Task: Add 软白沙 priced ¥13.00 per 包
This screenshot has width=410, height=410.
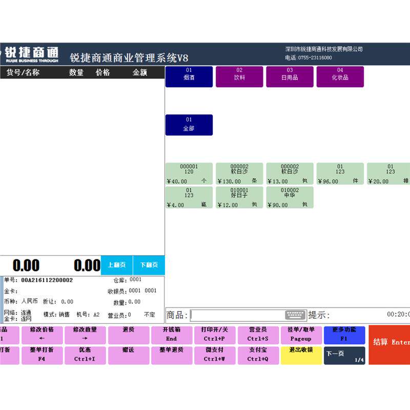Action: click(290, 174)
